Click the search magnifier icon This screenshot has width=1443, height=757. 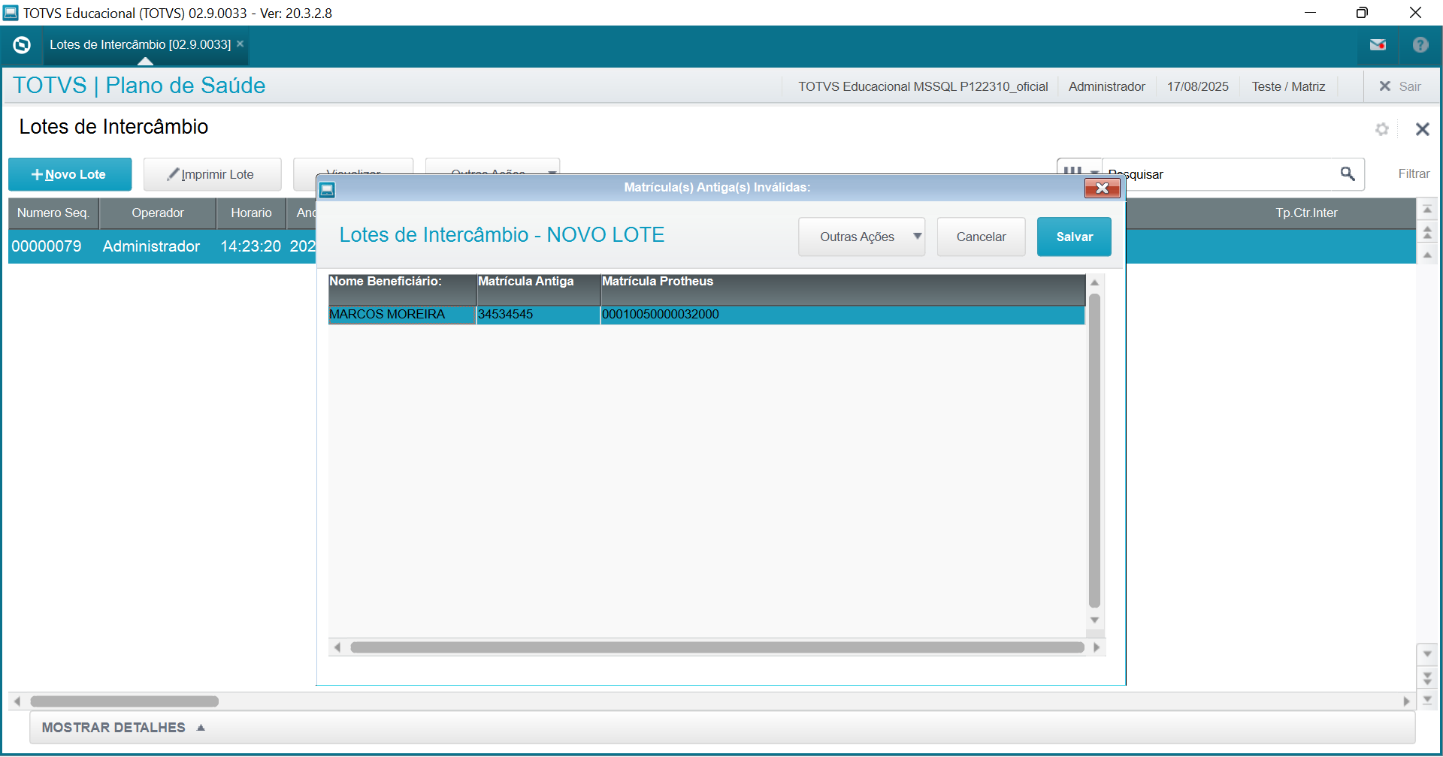click(x=1348, y=174)
